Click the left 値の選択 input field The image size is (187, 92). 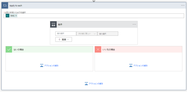(x=66, y=33)
